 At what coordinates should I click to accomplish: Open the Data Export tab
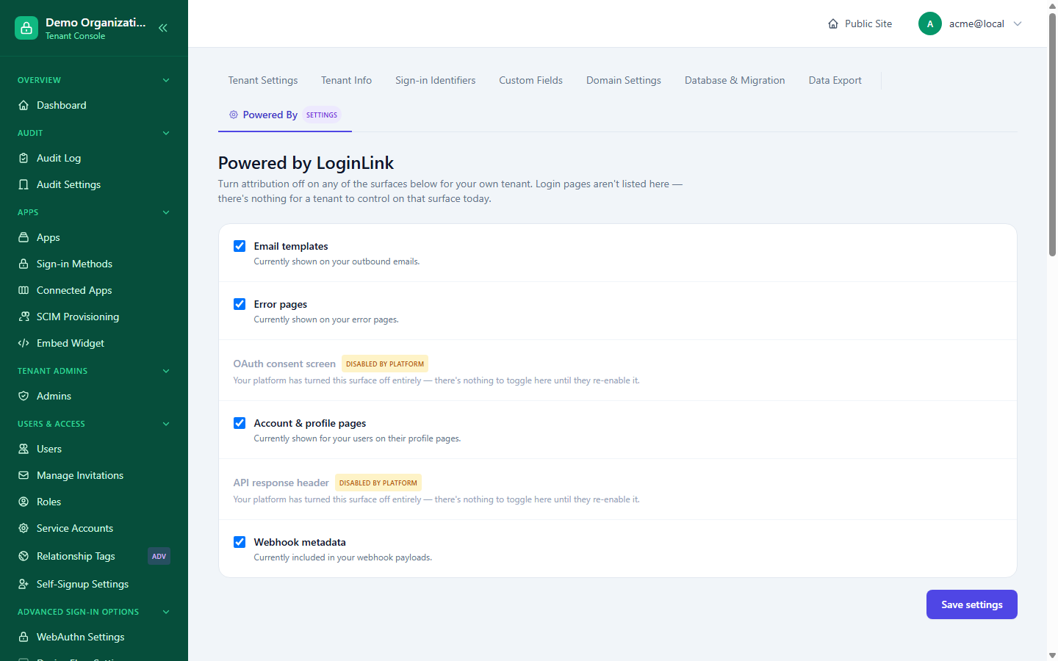835,80
